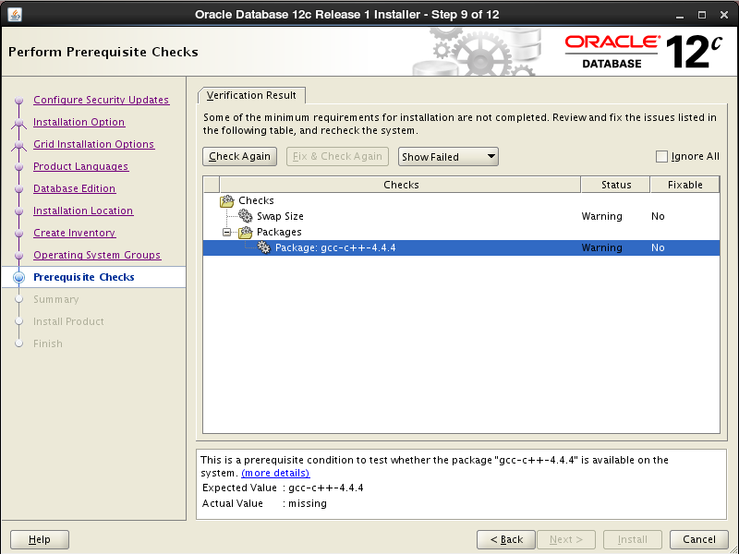Open the more details link

click(x=275, y=473)
